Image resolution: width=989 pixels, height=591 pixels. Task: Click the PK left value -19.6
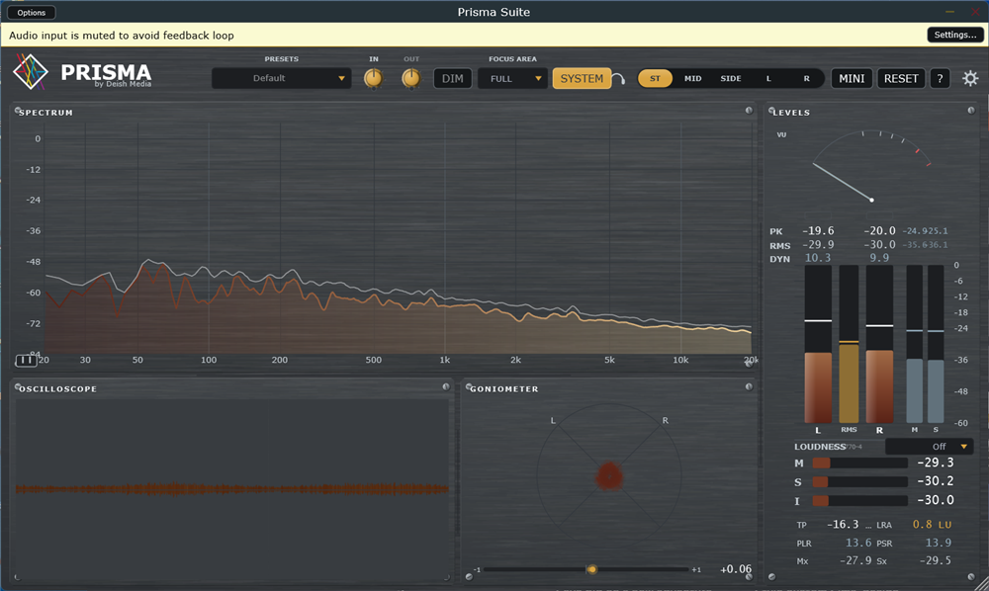(x=818, y=230)
